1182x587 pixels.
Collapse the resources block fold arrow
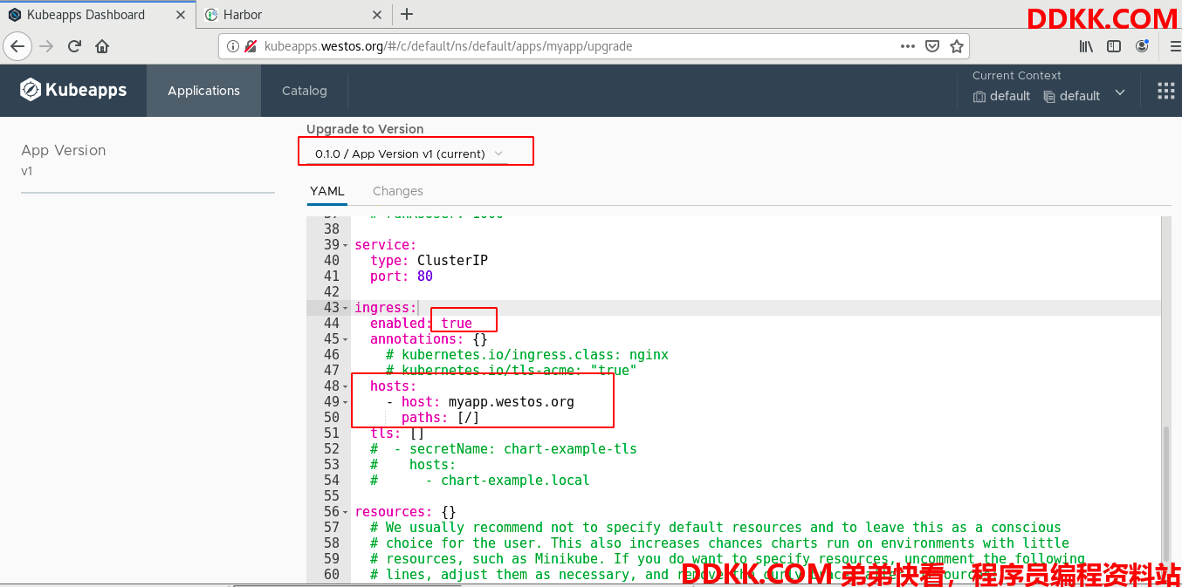[346, 512]
